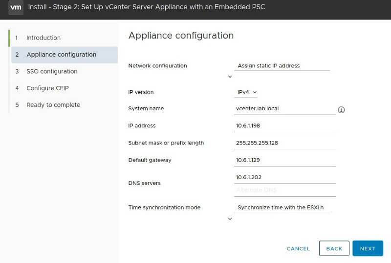The height and width of the screenshot is (263, 391).
Task: Open the SSO configuration step
Action: (x=52, y=71)
